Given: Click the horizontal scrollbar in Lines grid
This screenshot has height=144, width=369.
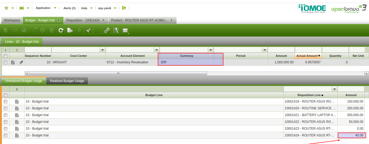Looking at the screenshot, I should point(118,73).
